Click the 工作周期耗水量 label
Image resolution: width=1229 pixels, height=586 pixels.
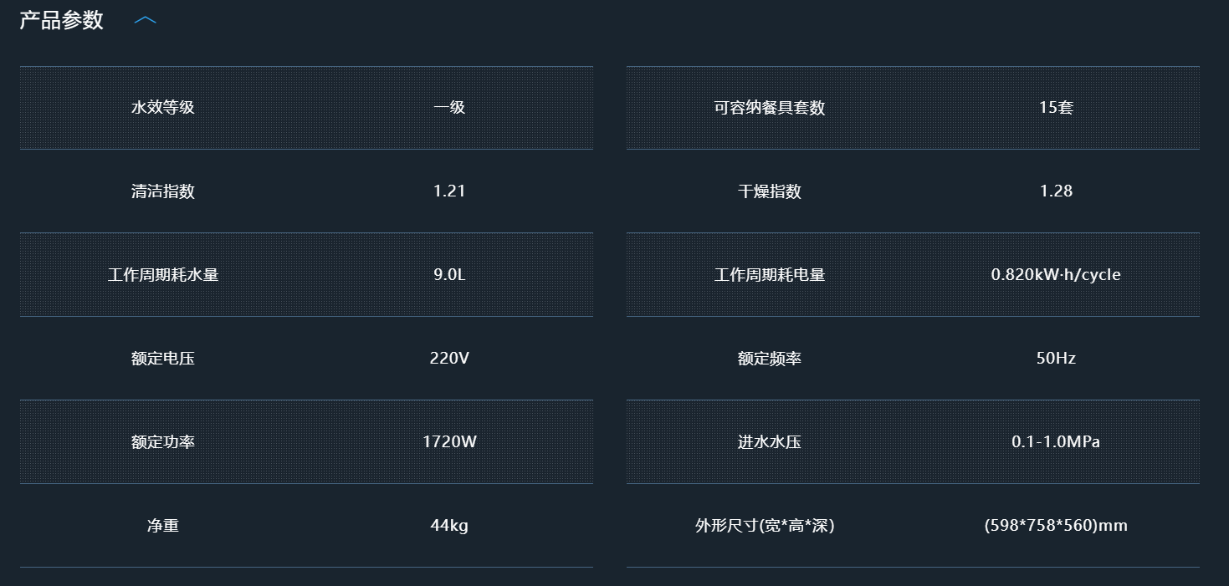(163, 275)
